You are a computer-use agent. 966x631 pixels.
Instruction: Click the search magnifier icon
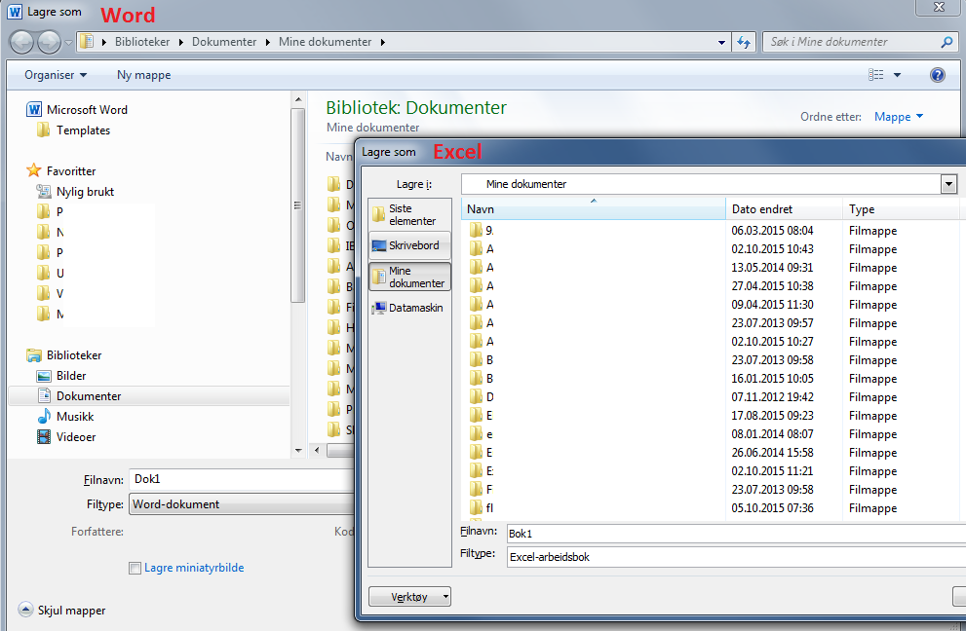point(947,42)
